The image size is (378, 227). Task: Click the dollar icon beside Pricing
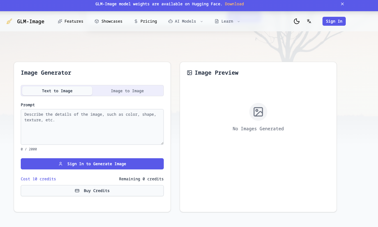coord(136,21)
